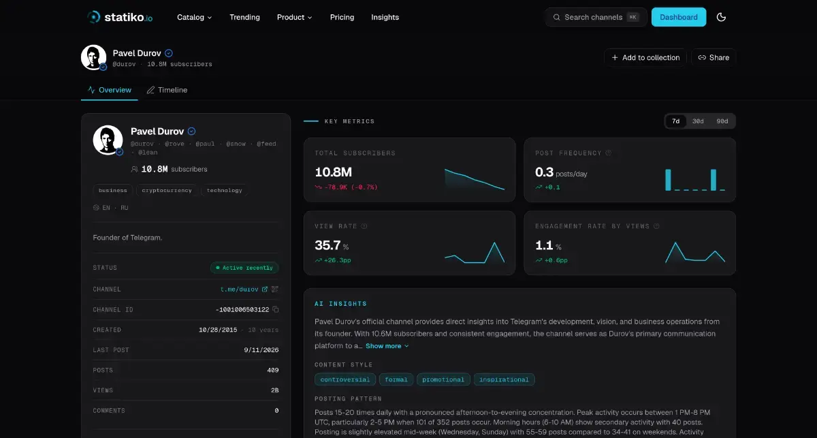Click the statiko.io logo
This screenshot has width=817, height=438.
pyautogui.click(x=120, y=17)
